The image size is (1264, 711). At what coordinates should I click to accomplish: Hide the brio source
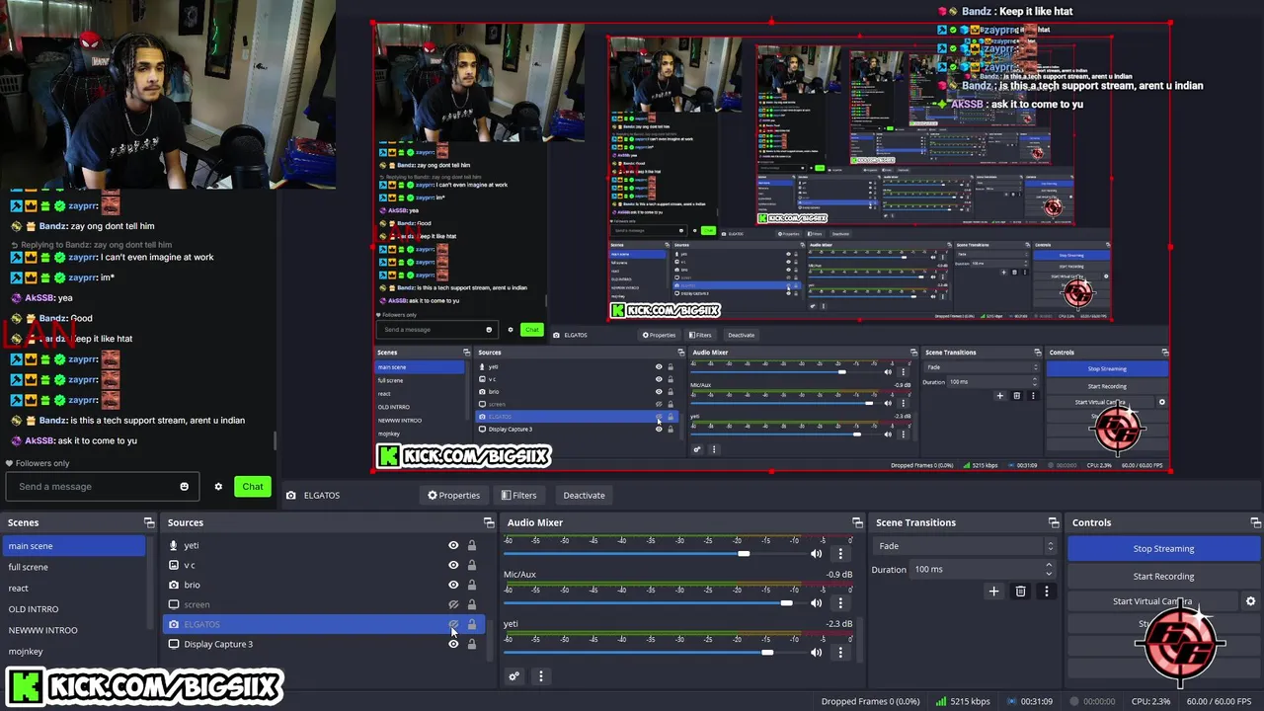pos(453,585)
